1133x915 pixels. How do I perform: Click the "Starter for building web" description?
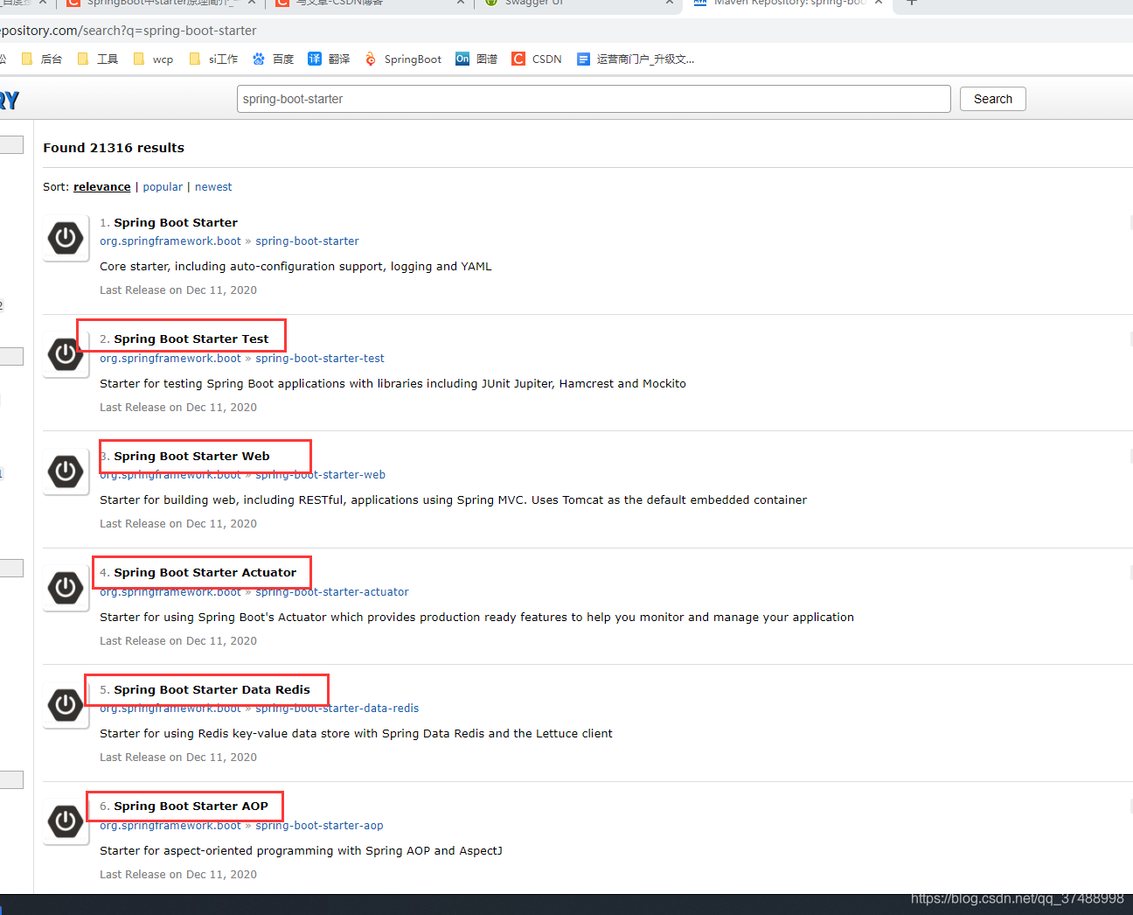pyautogui.click(x=453, y=500)
